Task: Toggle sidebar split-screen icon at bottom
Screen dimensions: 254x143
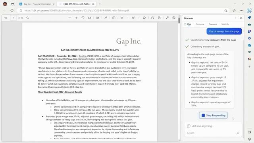Action: point(250,132)
